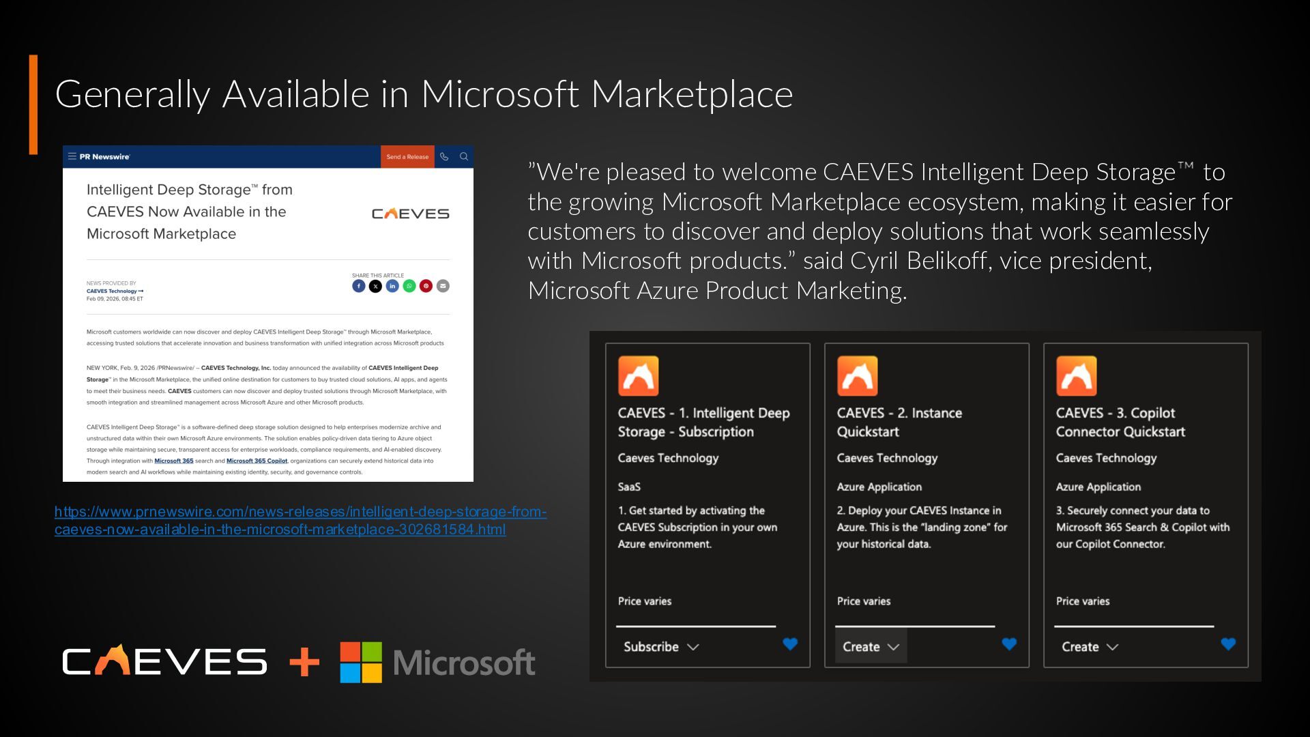The width and height of the screenshot is (1310, 737).
Task: Share the article on Pinterest
Action: click(x=426, y=286)
